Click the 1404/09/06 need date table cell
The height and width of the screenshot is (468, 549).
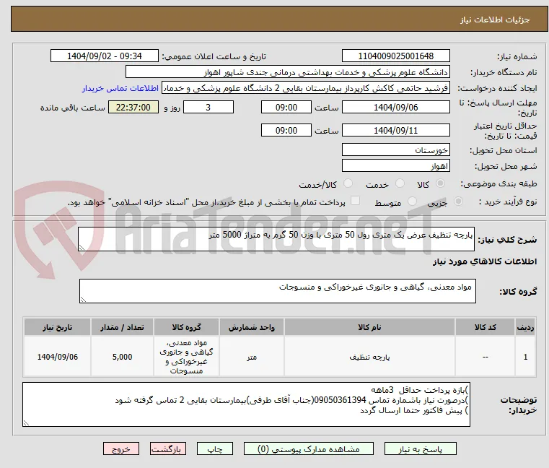click(x=58, y=357)
